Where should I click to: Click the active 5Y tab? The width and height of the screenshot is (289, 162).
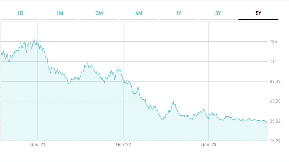[258, 13]
